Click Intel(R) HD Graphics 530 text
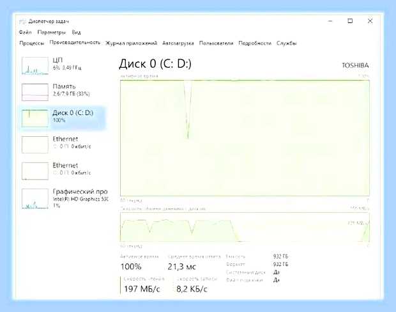The height and width of the screenshot is (312, 396). click(x=80, y=199)
